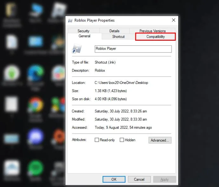
Task: Click the size value '1.38 KB (1,423 bytes)'
Action: 111,91
